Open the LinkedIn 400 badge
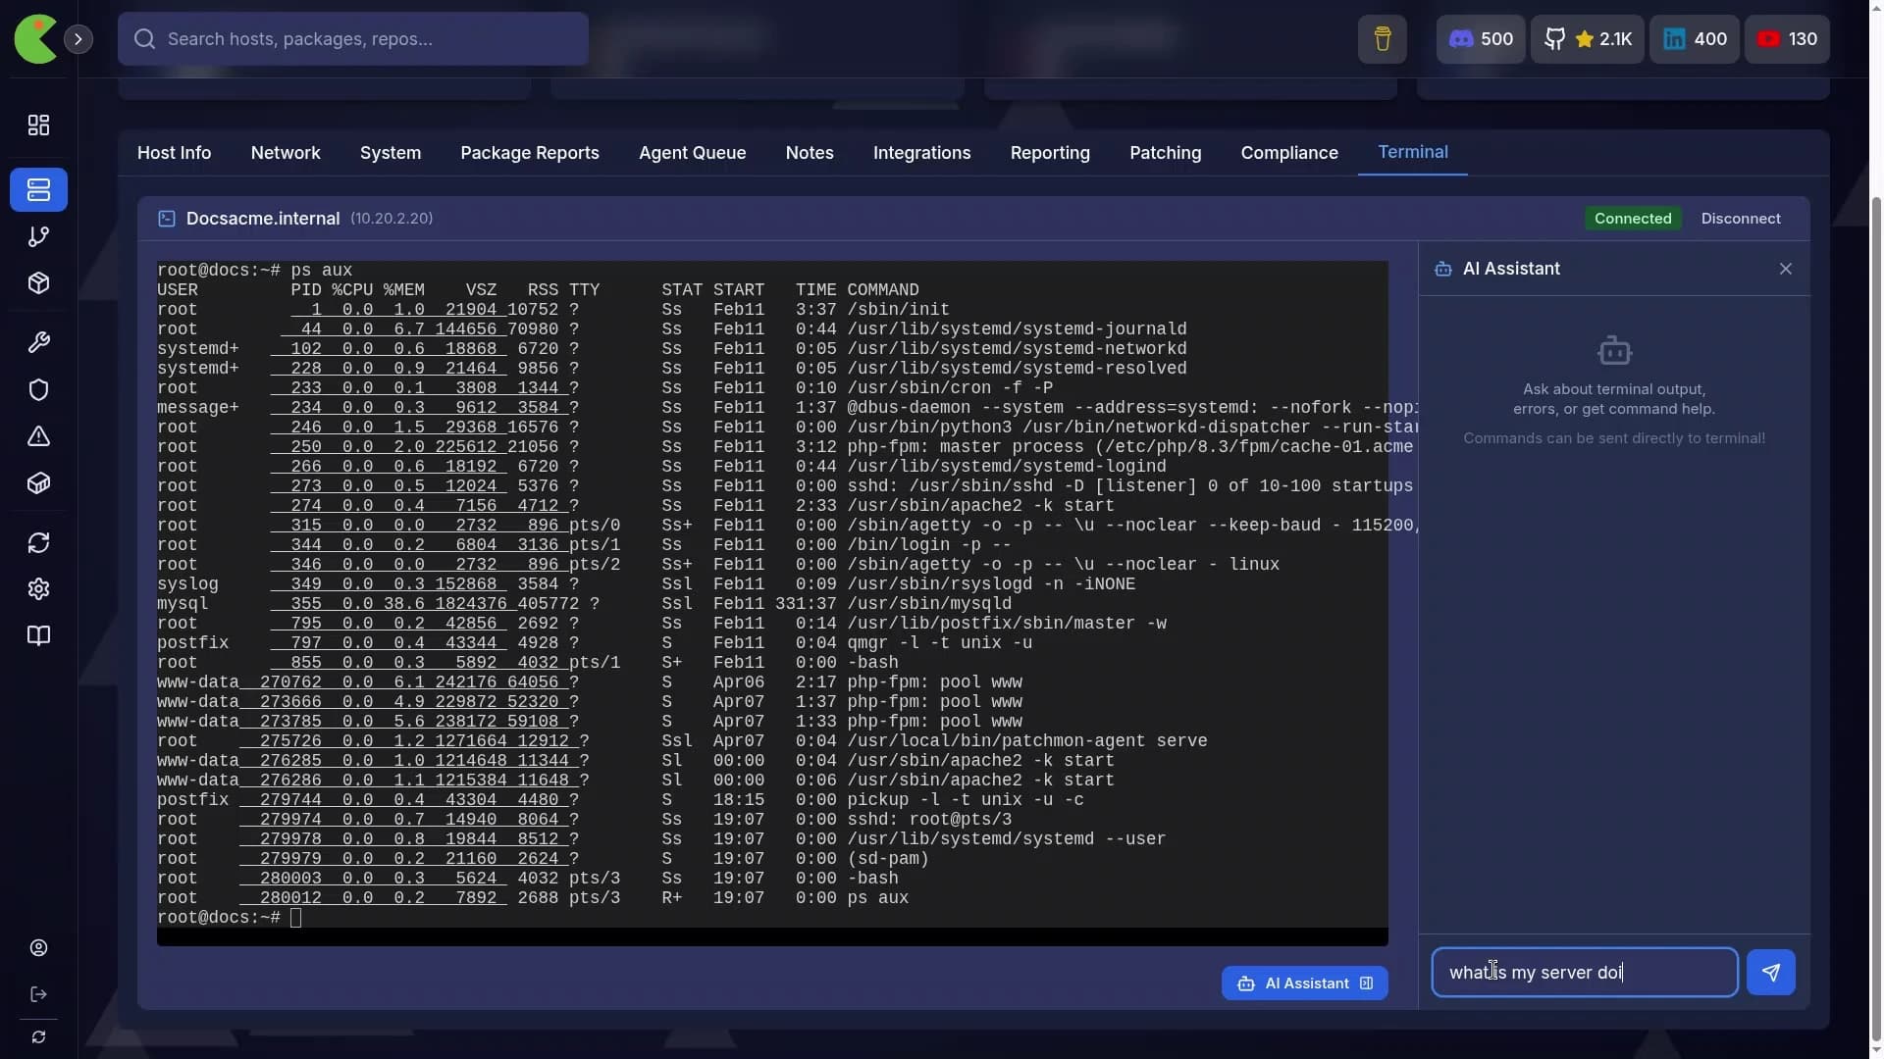The height and width of the screenshot is (1059, 1884). point(1694,39)
